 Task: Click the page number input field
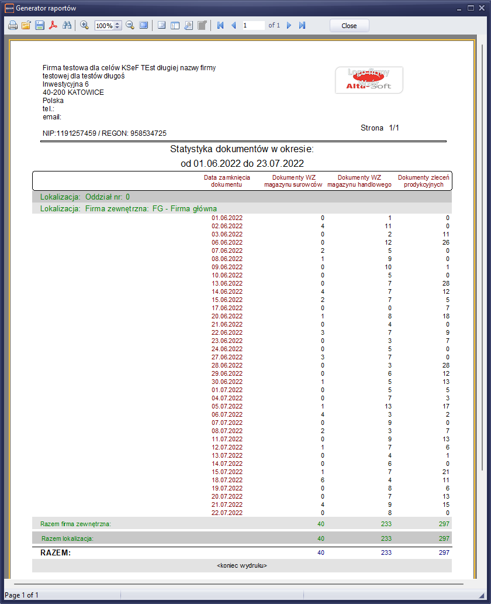[x=253, y=26]
